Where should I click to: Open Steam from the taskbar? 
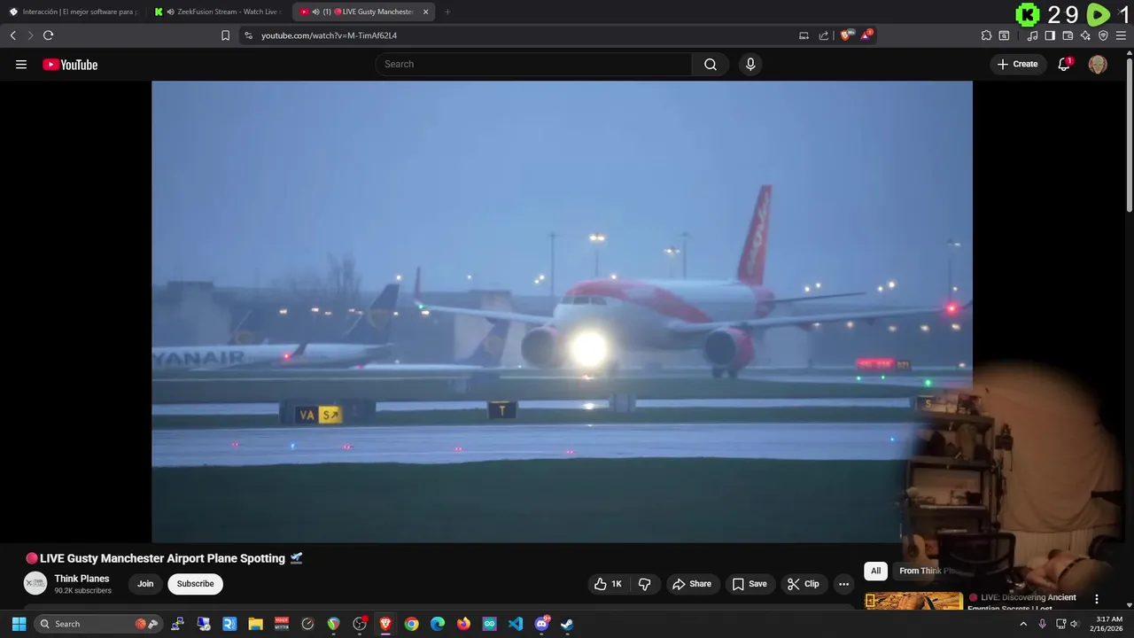click(x=567, y=624)
